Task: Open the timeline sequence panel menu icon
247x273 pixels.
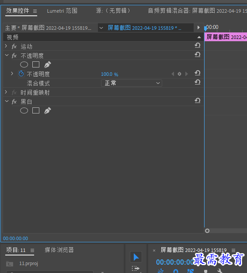Action: pyautogui.click(x=233, y=250)
